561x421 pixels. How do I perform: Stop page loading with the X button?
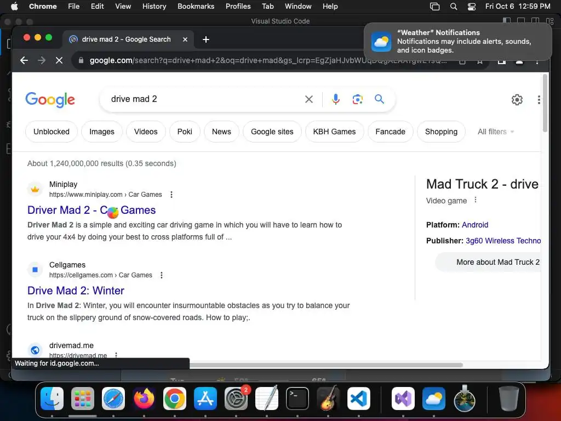tap(59, 60)
